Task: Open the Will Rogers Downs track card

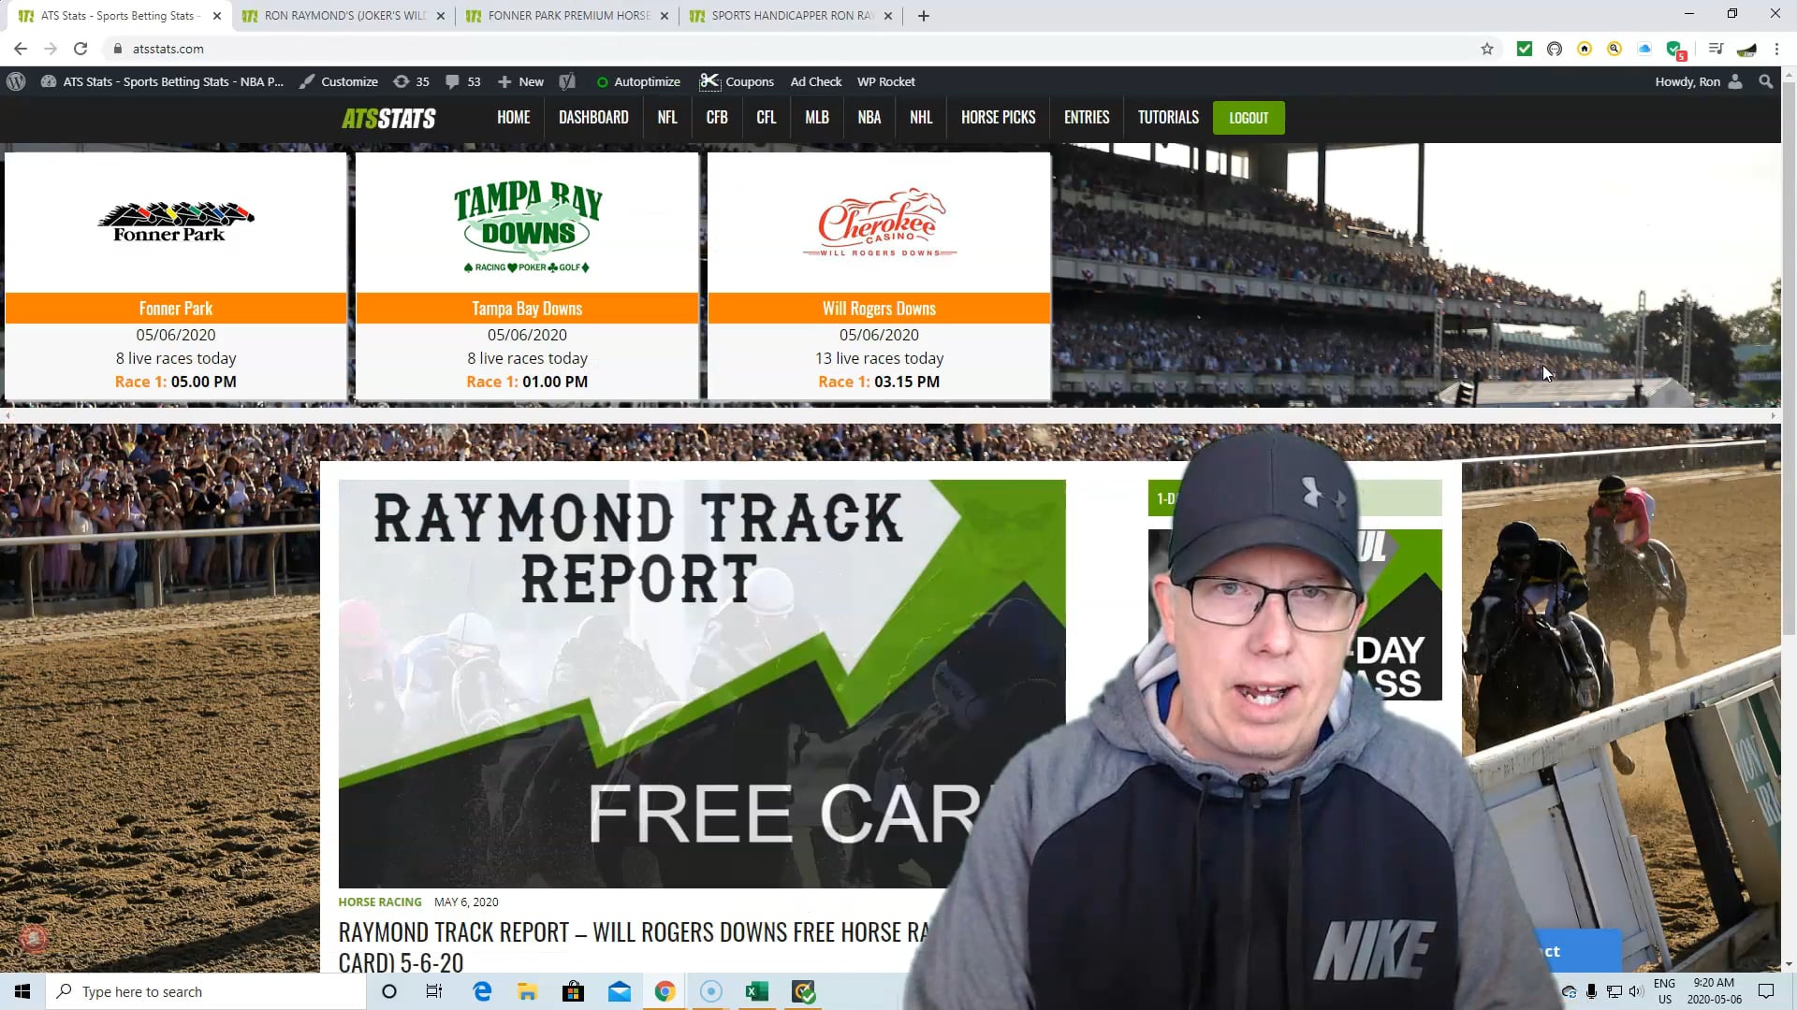Action: click(x=879, y=276)
